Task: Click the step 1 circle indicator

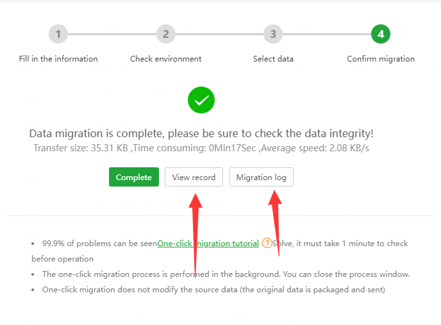Action: [58, 34]
